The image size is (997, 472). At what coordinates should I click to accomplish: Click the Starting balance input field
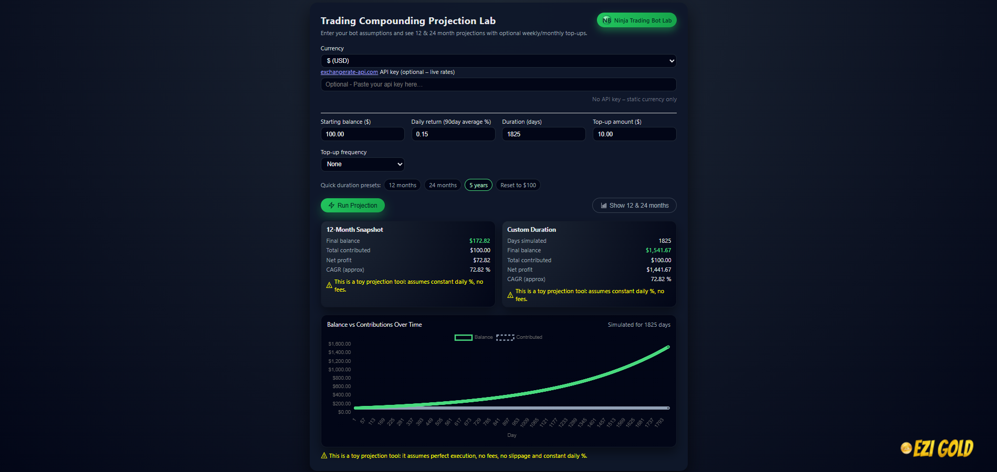(x=362, y=134)
